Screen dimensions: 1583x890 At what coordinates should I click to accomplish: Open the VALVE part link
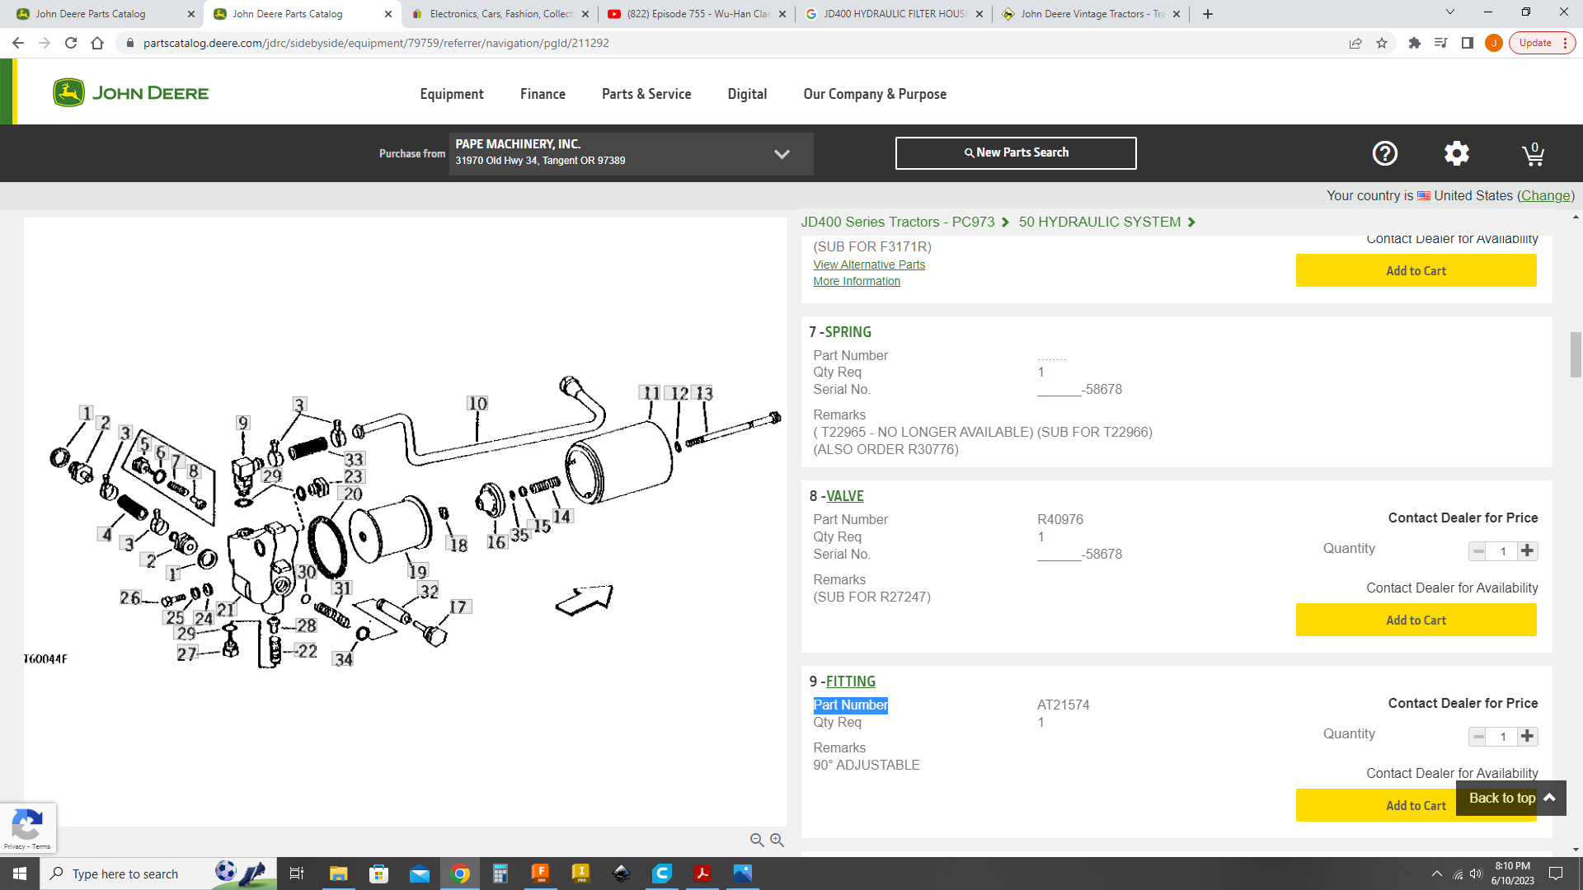pos(845,496)
